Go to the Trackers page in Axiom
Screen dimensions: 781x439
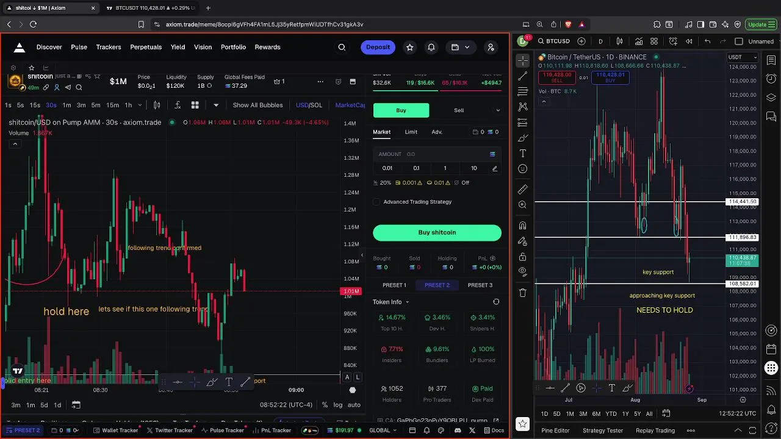click(x=109, y=47)
